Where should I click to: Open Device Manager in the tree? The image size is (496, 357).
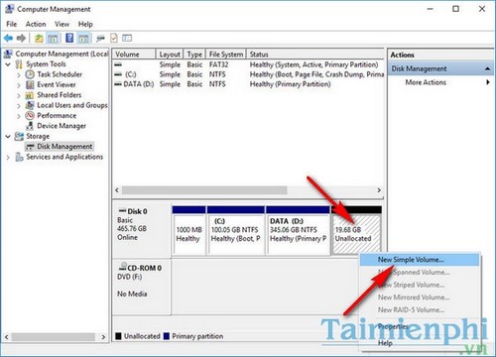[x=62, y=126]
